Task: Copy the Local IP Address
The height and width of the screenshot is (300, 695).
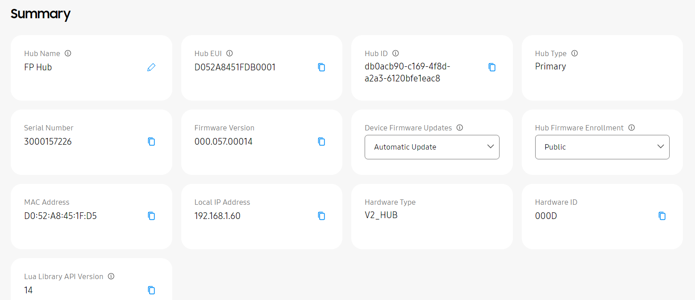Action: pos(321,216)
